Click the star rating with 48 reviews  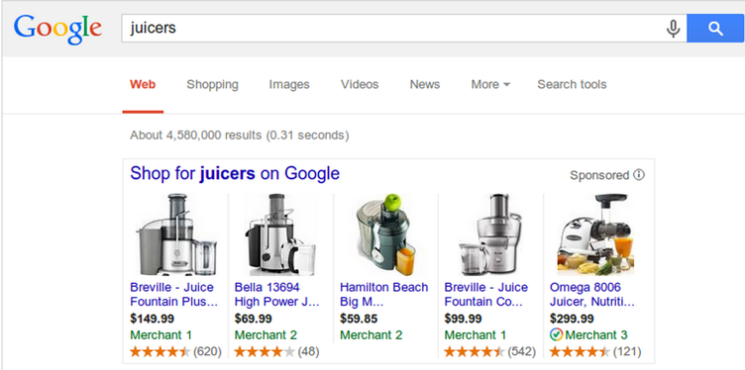pos(265,352)
